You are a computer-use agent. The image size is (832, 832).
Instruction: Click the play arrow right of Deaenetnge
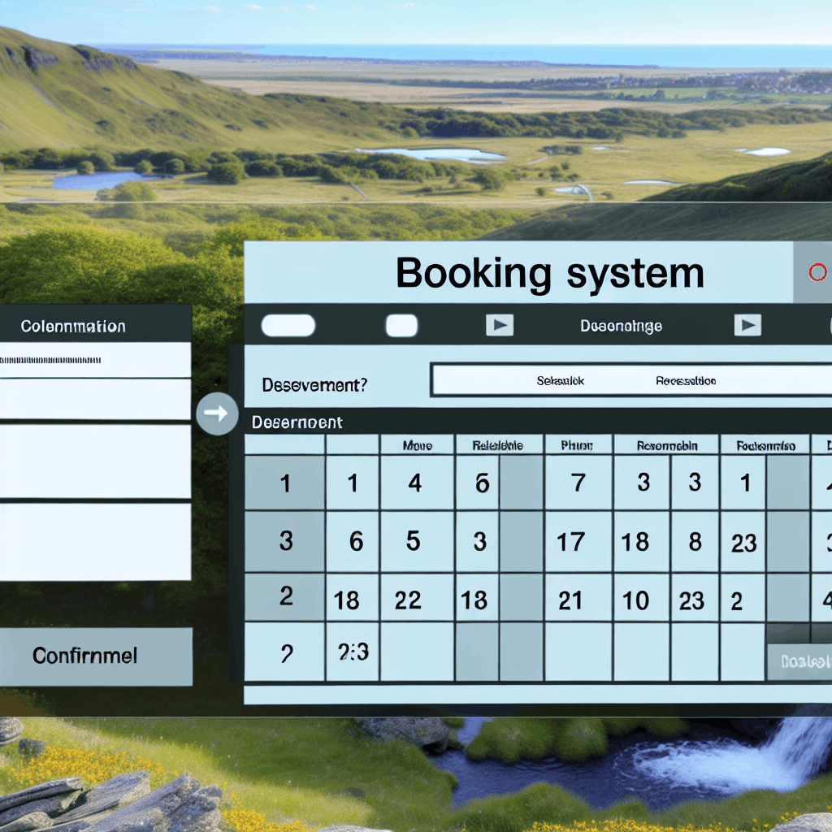747,325
